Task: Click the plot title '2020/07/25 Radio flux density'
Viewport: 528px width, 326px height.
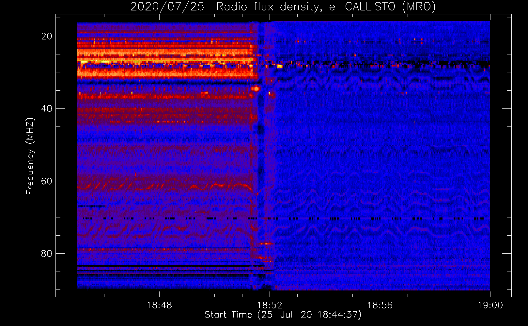Action: tap(283, 7)
